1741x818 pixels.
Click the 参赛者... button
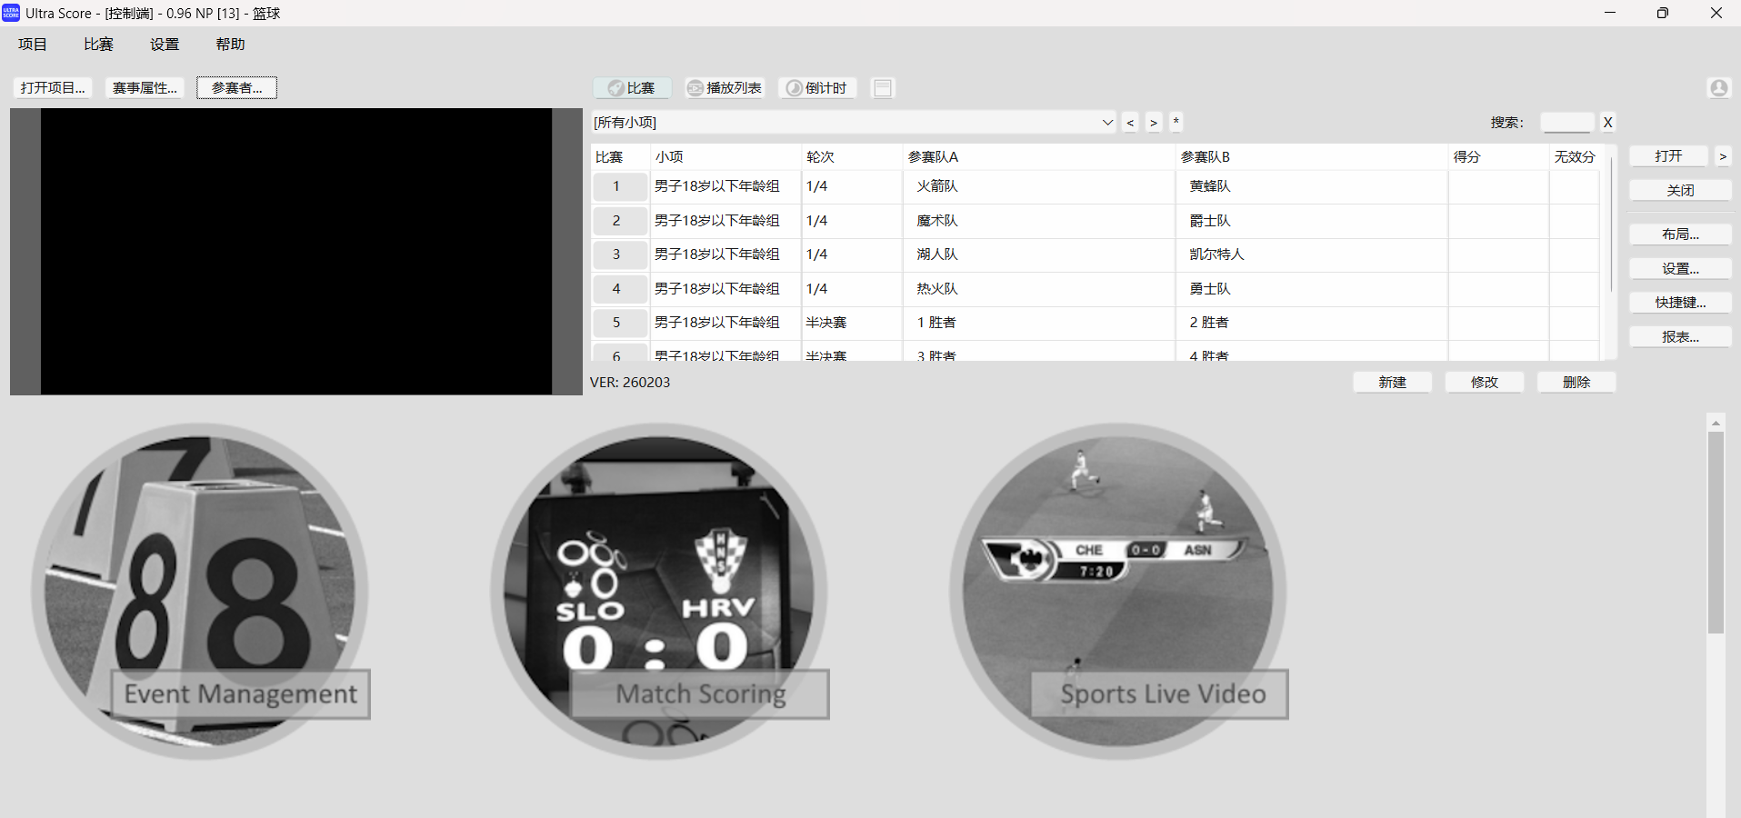[236, 88]
